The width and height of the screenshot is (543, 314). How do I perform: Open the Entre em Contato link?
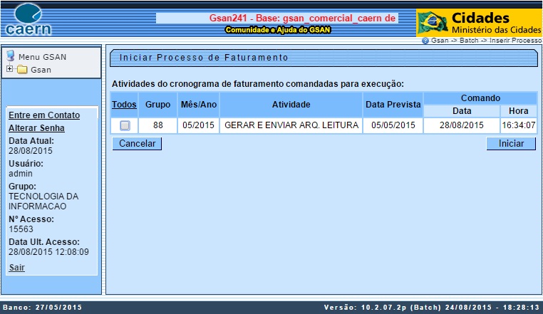43,115
